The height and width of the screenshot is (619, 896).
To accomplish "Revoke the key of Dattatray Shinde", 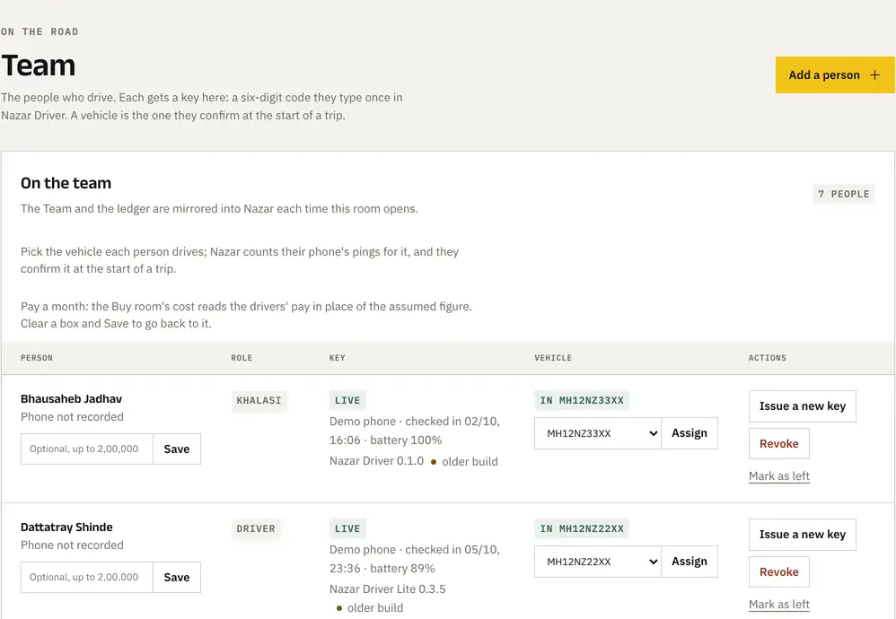I will (779, 572).
